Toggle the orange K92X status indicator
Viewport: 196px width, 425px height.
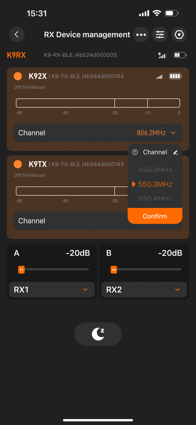click(18, 76)
